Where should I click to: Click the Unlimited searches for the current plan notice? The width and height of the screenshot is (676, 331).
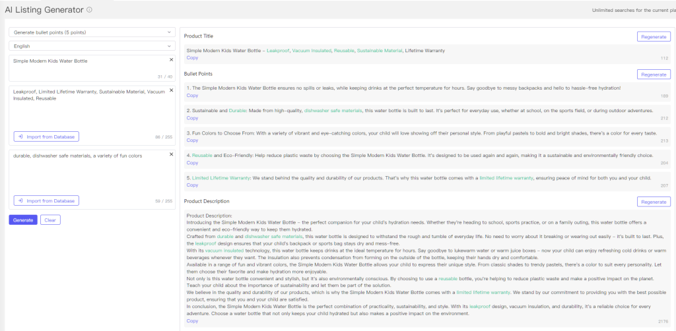(634, 11)
